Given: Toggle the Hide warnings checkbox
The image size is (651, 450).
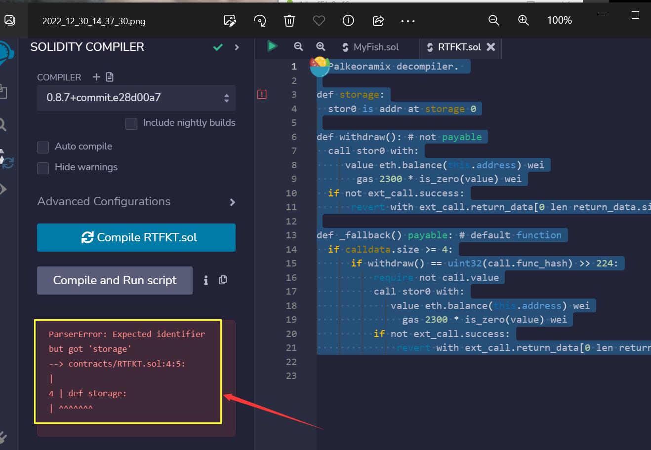Looking at the screenshot, I should click(43, 168).
